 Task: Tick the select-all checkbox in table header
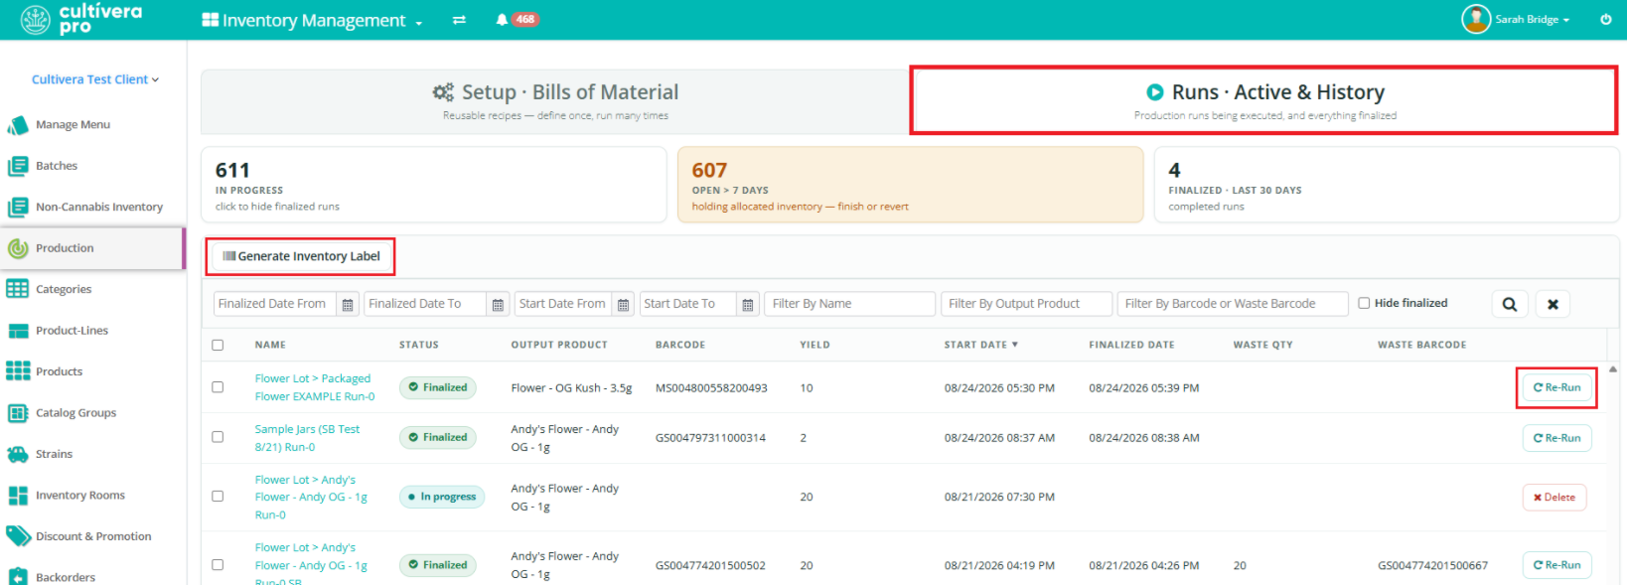(218, 345)
